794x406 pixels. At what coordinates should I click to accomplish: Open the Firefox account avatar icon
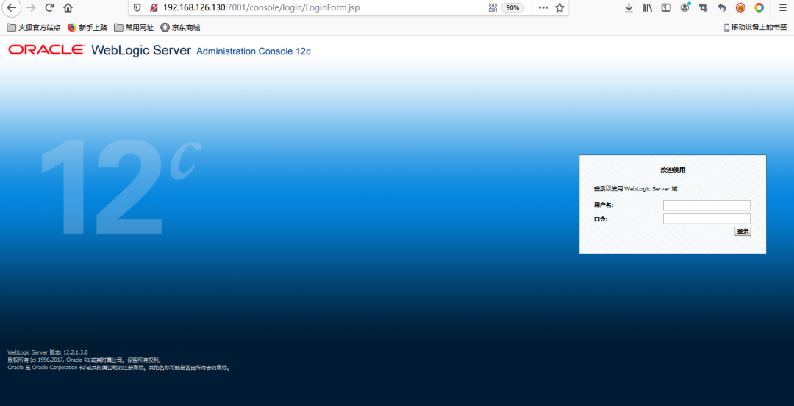685,7
